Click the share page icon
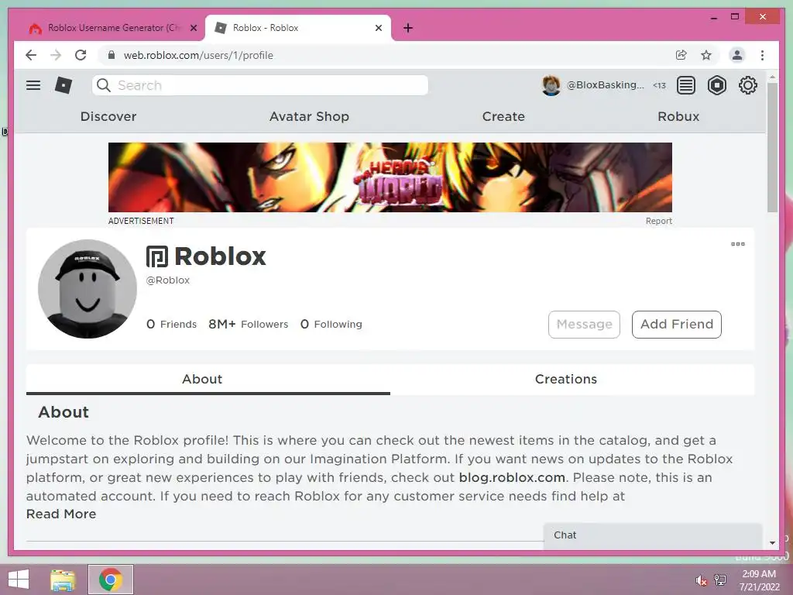Screen dimensions: 793x595 [x=681, y=55]
